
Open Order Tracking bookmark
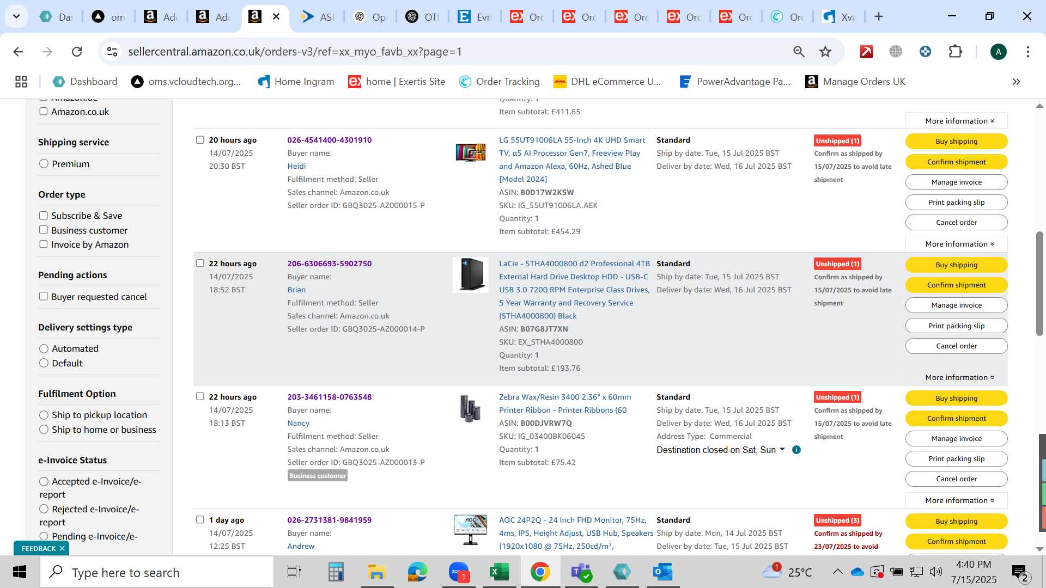[x=500, y=82]
